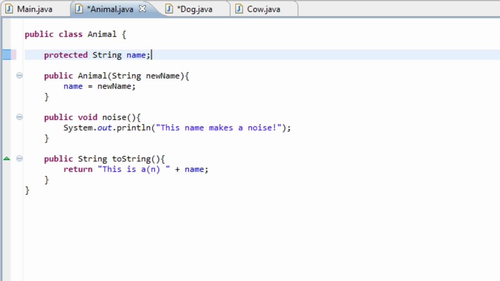Screen dimensions: 500x281
Task: Click the string "This name makes a noise!"
Action: click(x=219, y=128)
